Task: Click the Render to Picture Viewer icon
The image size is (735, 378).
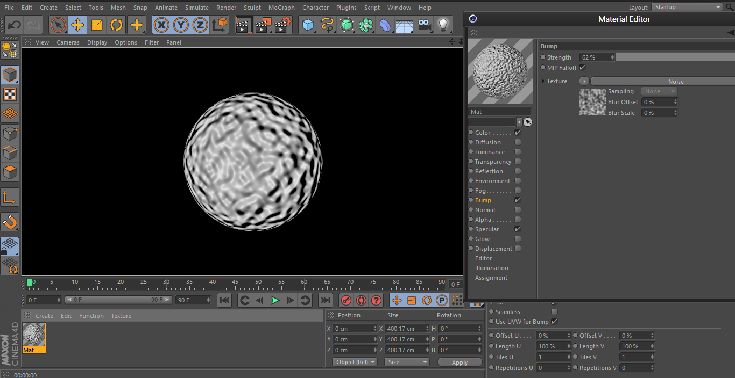Action: coord(263,25)
